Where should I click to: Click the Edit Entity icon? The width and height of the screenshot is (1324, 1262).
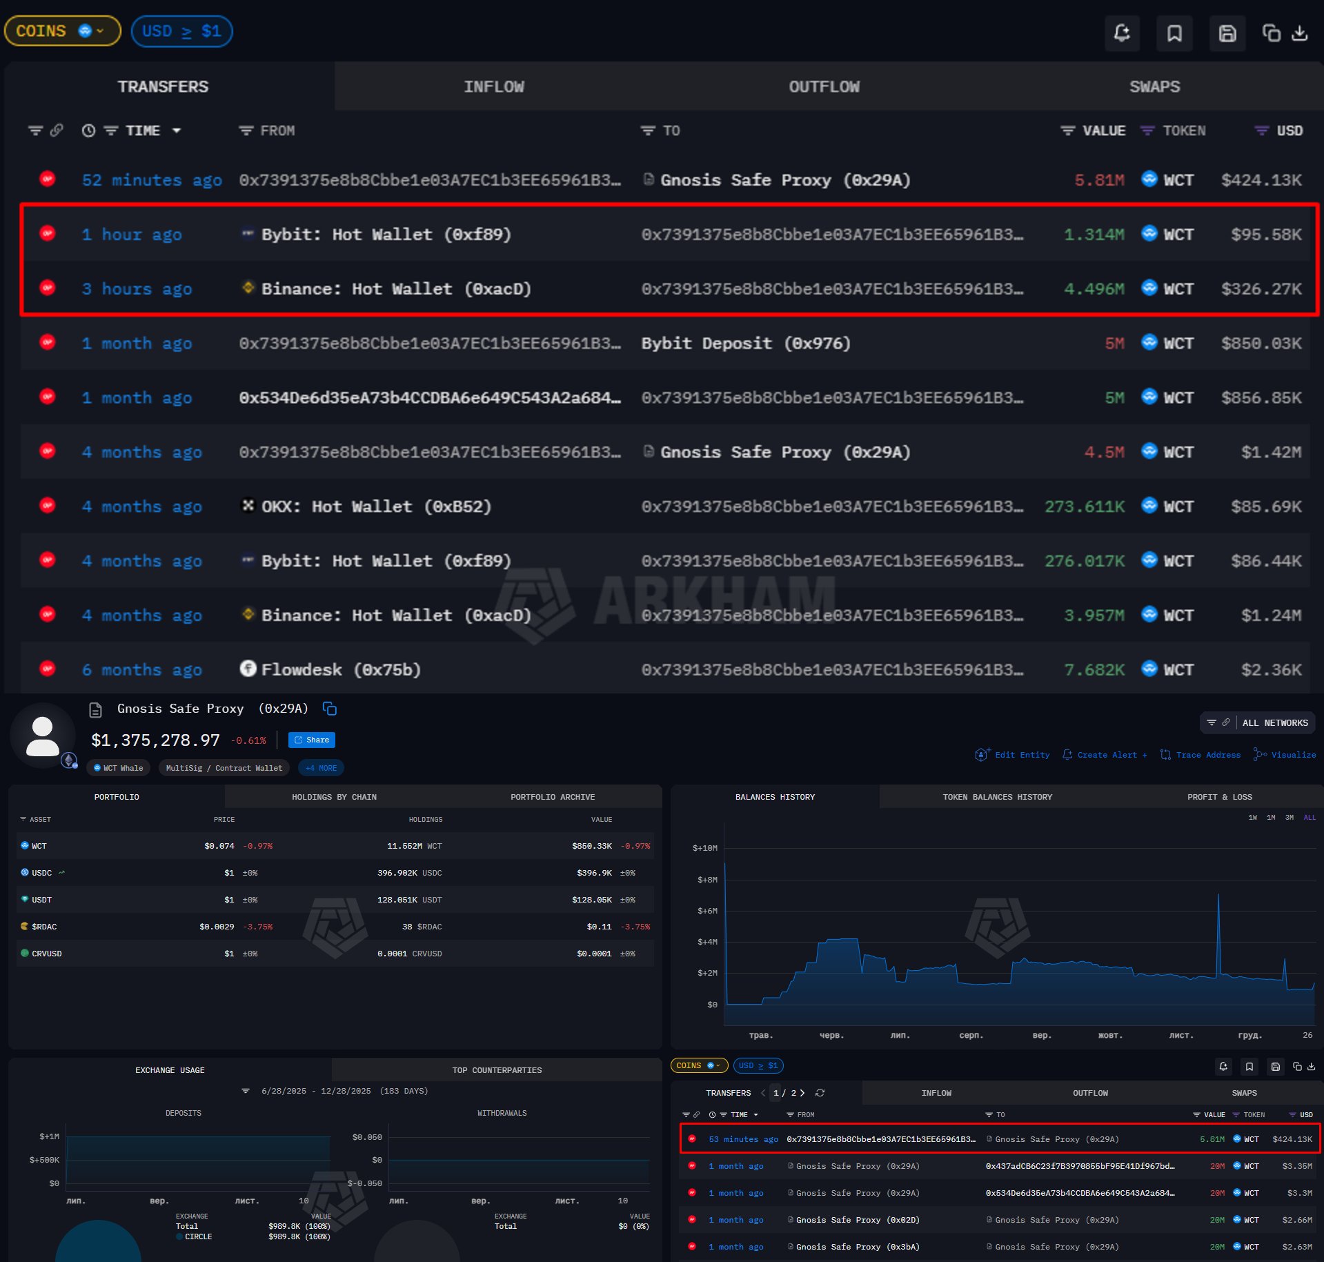click(x=982, y=755)
